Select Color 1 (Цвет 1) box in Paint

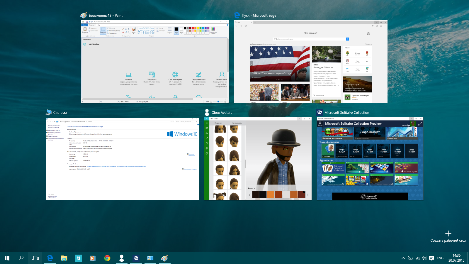click(176, 31)
